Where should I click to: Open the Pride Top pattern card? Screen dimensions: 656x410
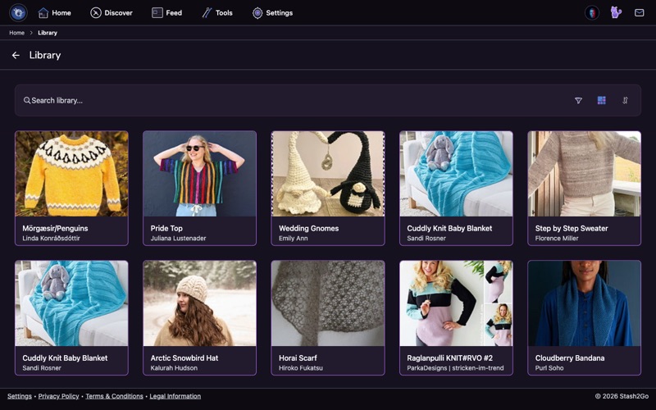pyautogui.click(x=199, y=189)
